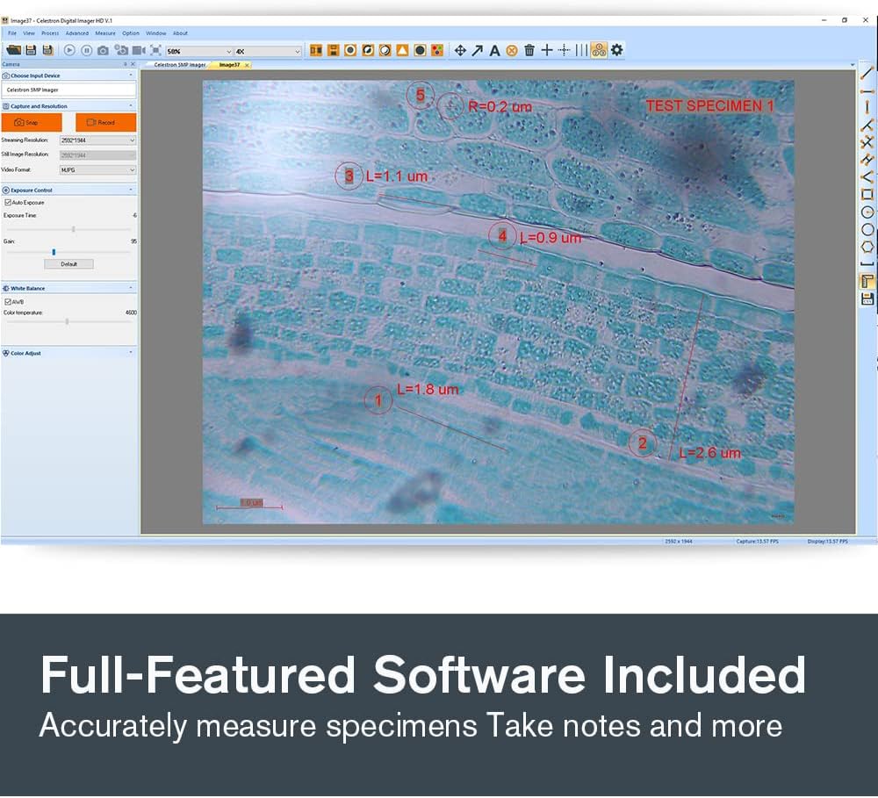Open the Streaming Resolution dropdown

[x=97, y=140]
